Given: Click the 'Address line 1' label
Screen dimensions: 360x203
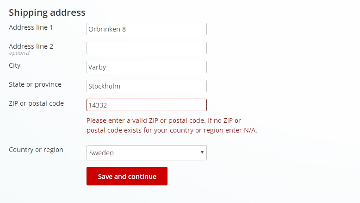Looking at the screenshot, I should pyautogui.click(x=31, y=27).
